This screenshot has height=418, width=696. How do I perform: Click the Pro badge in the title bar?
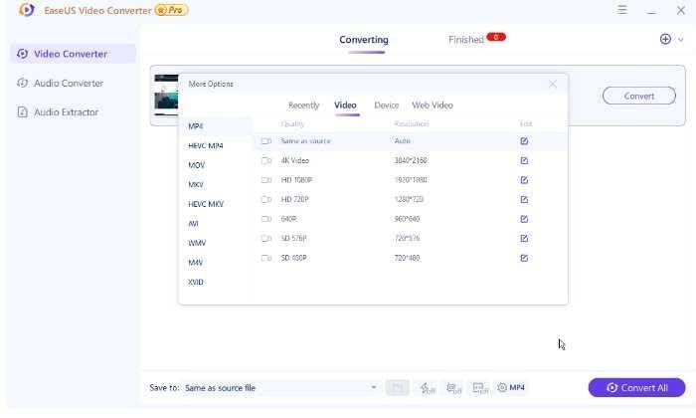[171, 10]
